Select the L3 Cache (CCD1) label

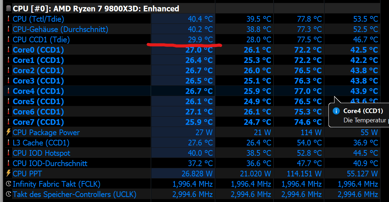41,143
